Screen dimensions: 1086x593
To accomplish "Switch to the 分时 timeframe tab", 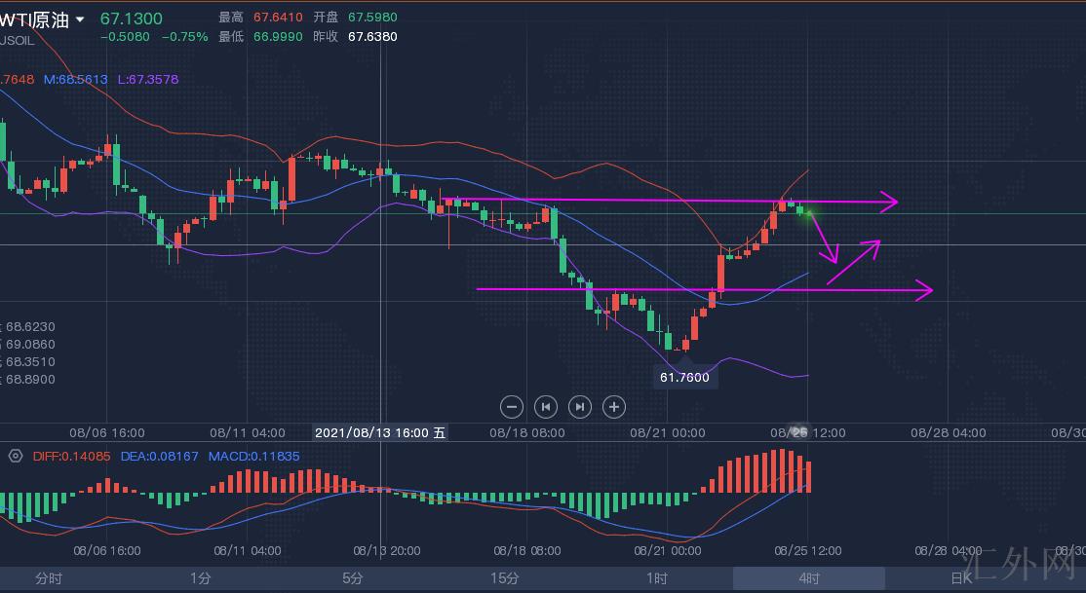I will 49,577.
